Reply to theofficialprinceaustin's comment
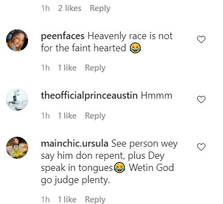Viewport: 223px width, 204px height. coord(95,116)
